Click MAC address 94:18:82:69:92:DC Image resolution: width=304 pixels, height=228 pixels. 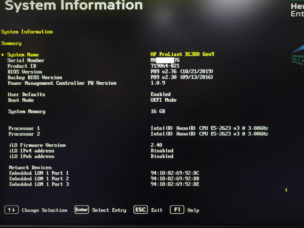coord(175,173)
